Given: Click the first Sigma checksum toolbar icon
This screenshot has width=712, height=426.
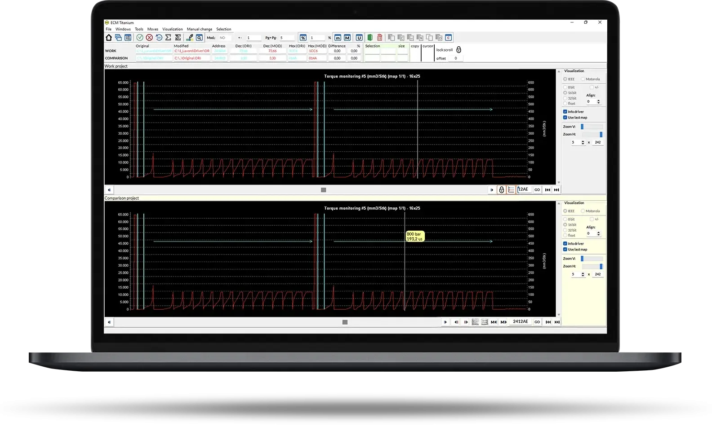Looking at the screenshot, I should 168,38.
